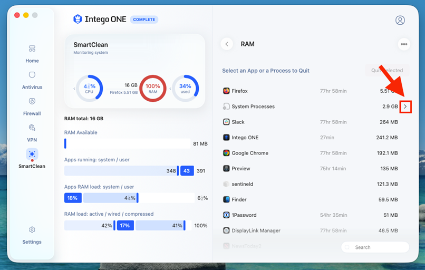The width and height of the screenshot is (425, 270).
Task: Click System Processes 2.9 GB value
Action: (x=390, y=107)
